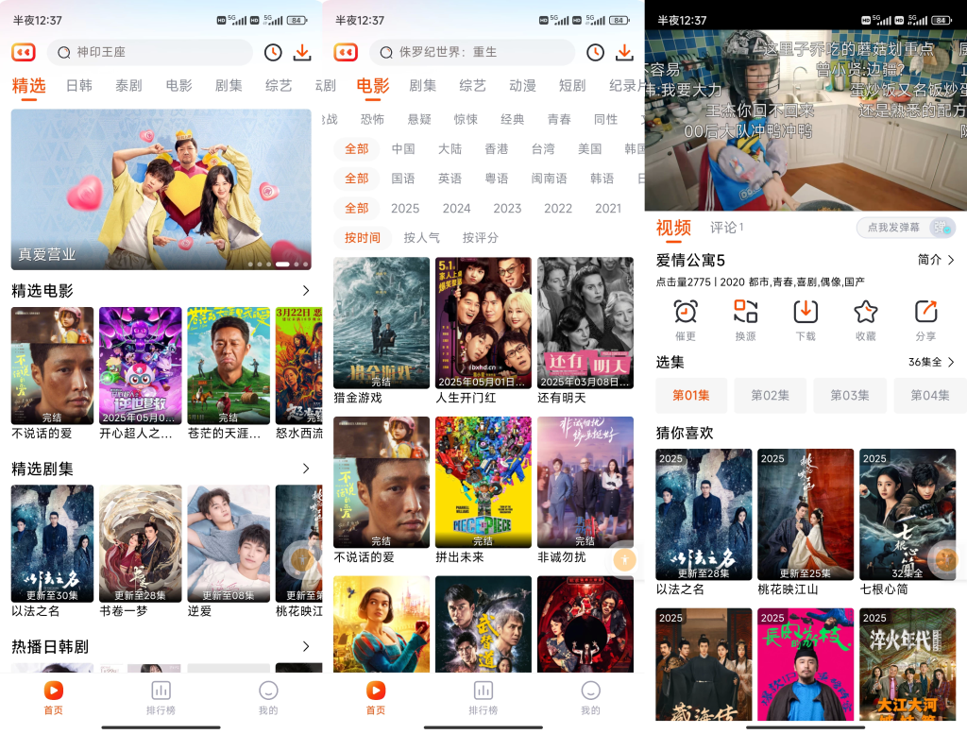Expand 热播日韩剧 section with arrow

[306, 646]
